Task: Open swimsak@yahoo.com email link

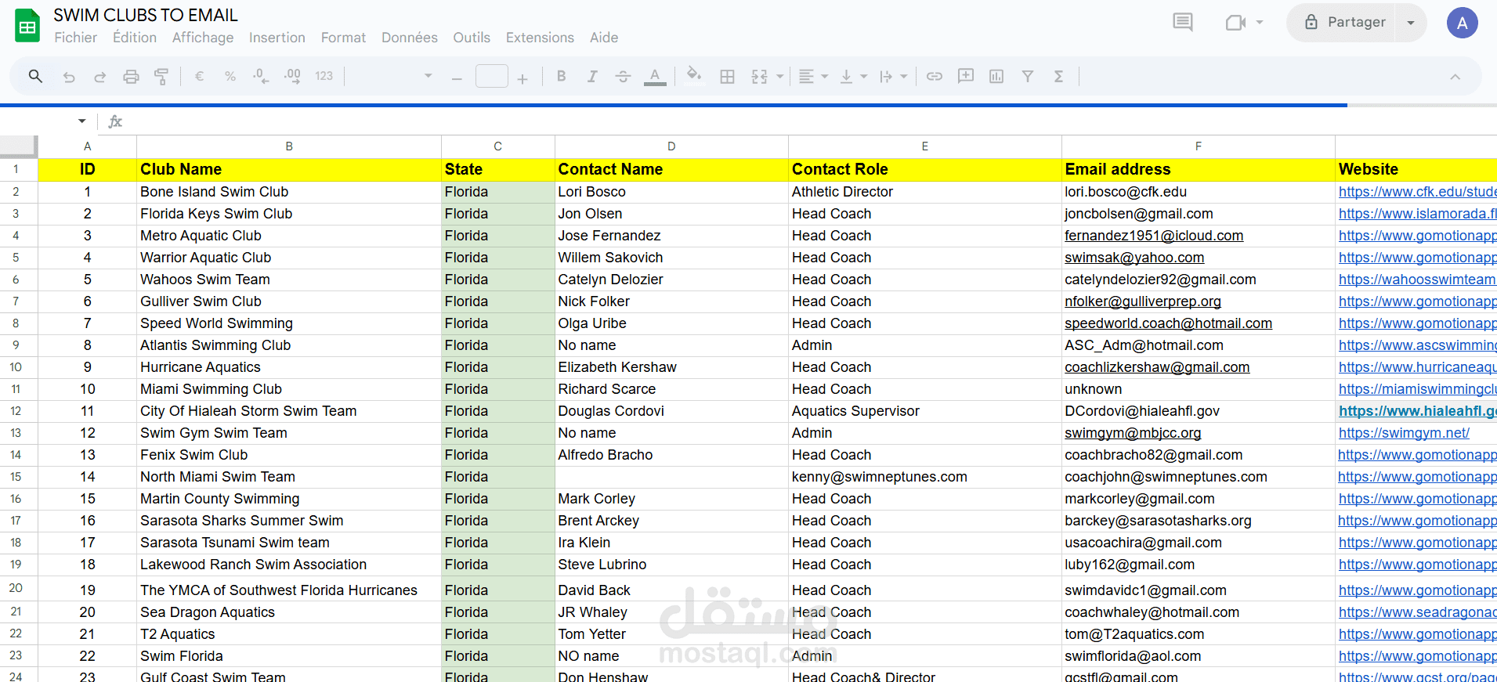Action: (1134, 258)
